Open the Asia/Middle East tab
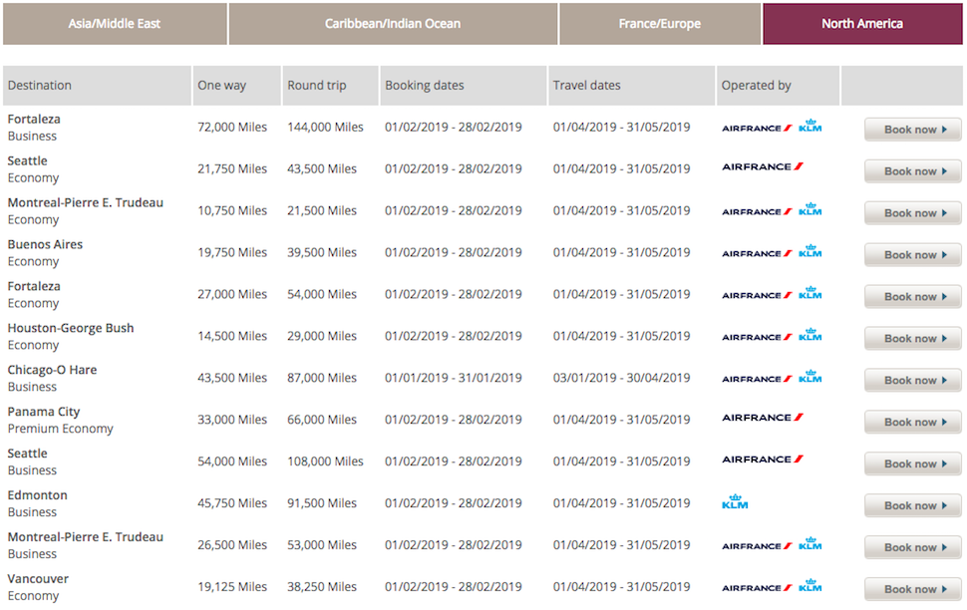Viewport: 967px width, 610px height. 115,24
